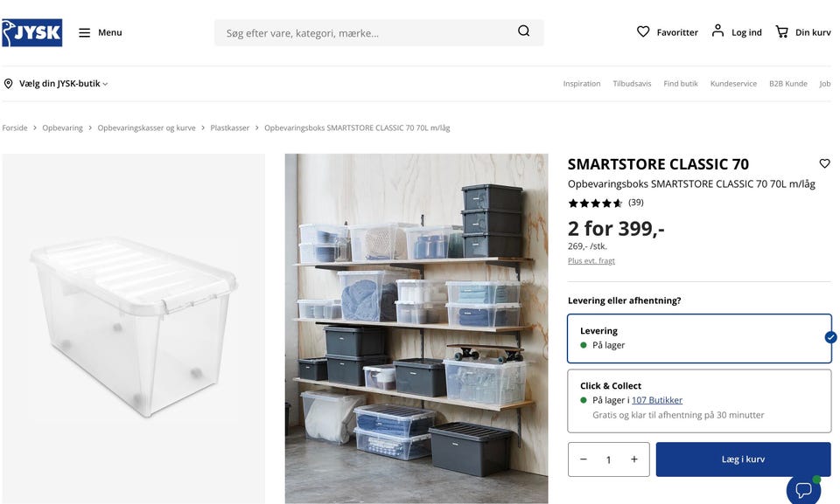
Task: Open the chat bubble icon
Action: [803, 489]
